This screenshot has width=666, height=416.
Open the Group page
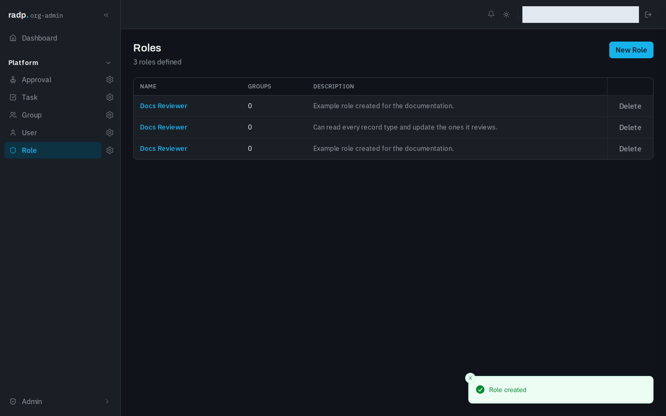pyautogui.click(x=53, y=115)
